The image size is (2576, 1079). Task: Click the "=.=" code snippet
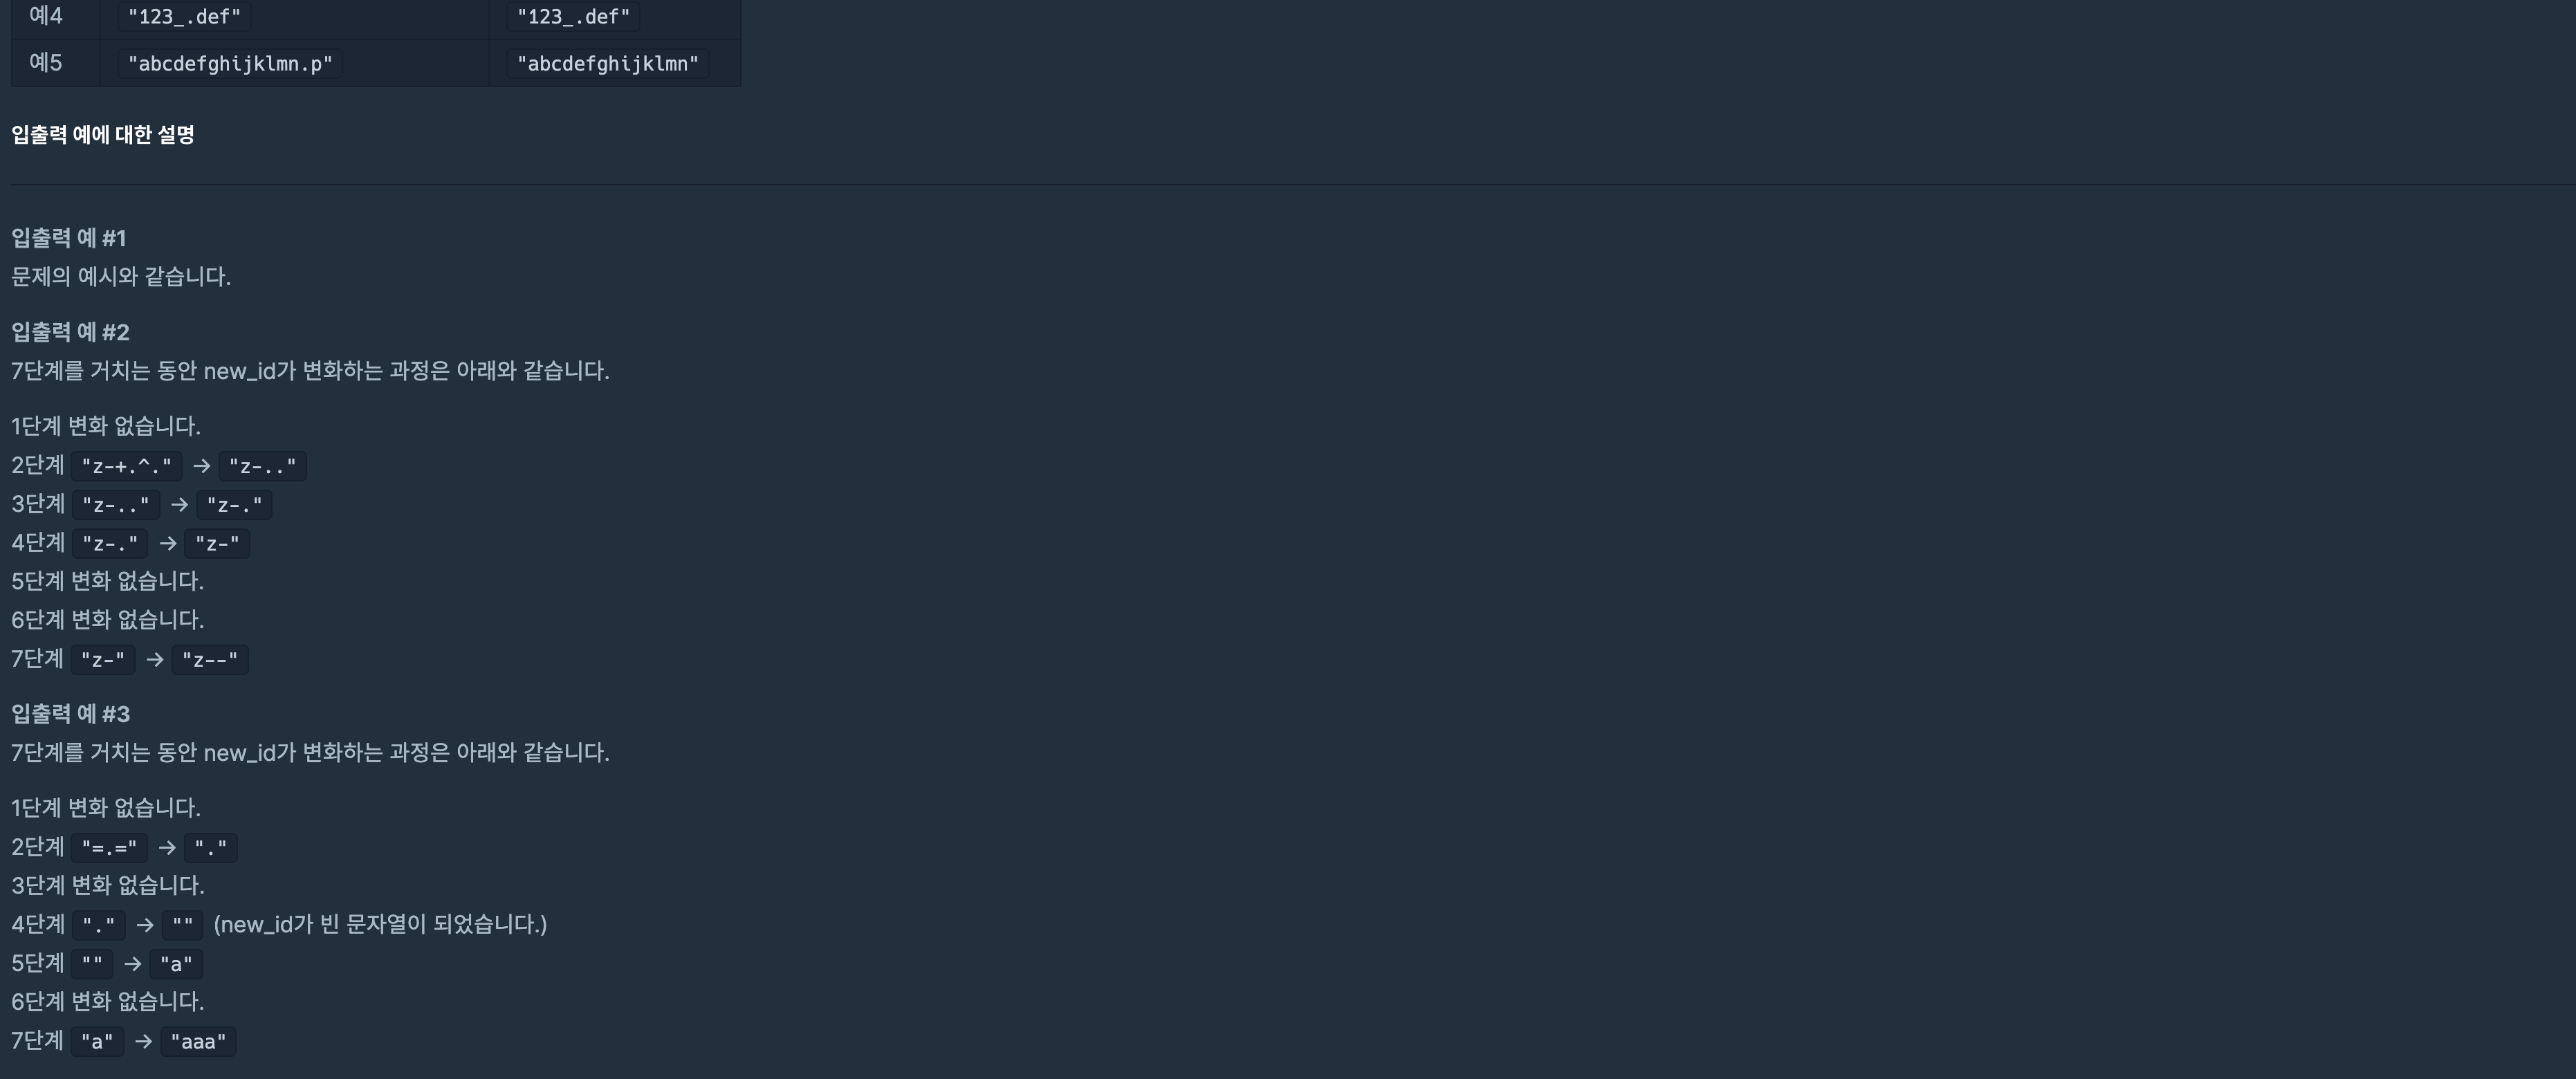click(109, 848)
